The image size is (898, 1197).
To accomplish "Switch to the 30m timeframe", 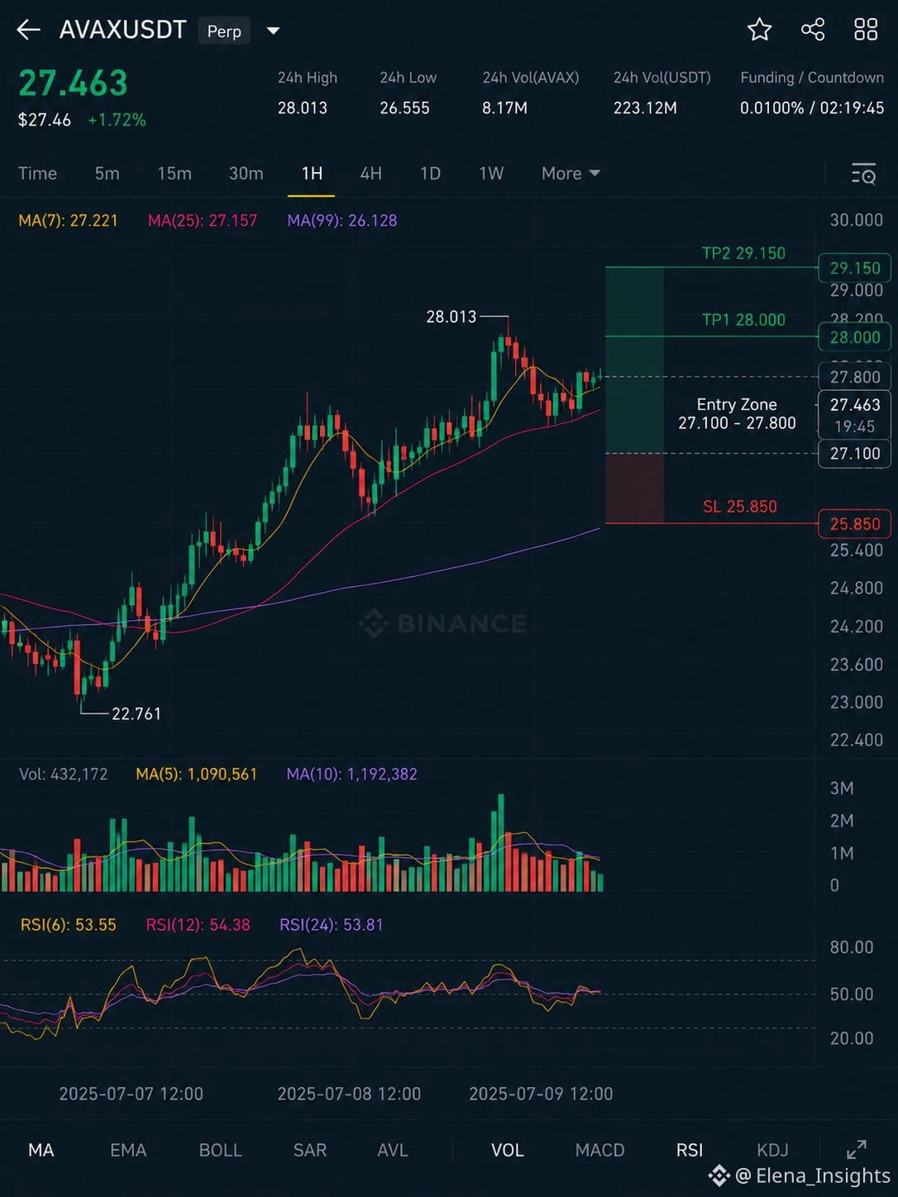I will 246,174.
